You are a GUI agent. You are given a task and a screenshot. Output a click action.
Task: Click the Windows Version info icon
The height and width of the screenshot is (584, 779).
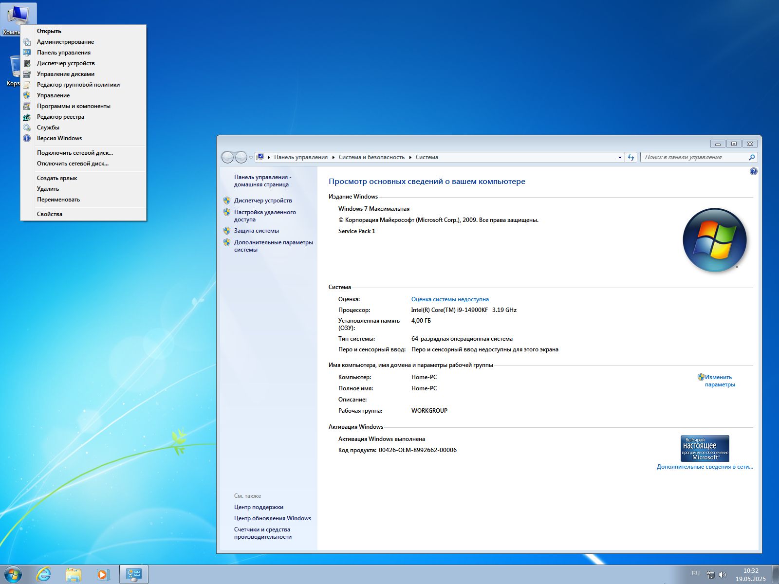(27, 138)
